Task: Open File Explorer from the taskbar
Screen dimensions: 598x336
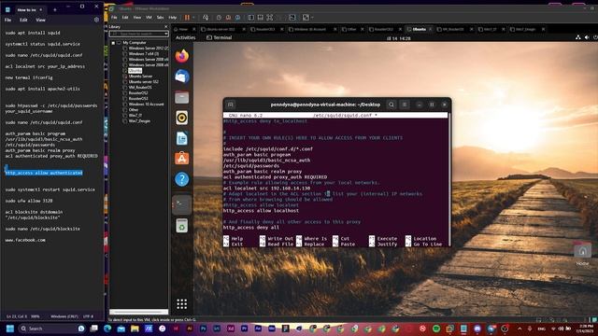Action: pos(135,329)
